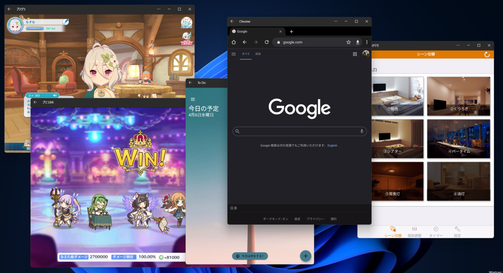
Task: Click back arrow in To Do title bar
Action: (190, 83)
